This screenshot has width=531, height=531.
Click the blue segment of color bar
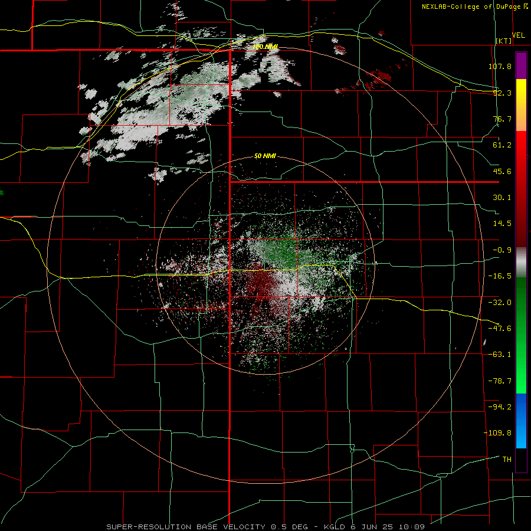point(521,421)
